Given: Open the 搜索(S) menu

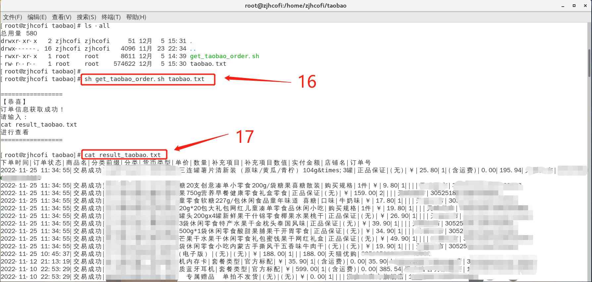Looking at the screenshot, I should pyautogui.click(x=86, y=17).
